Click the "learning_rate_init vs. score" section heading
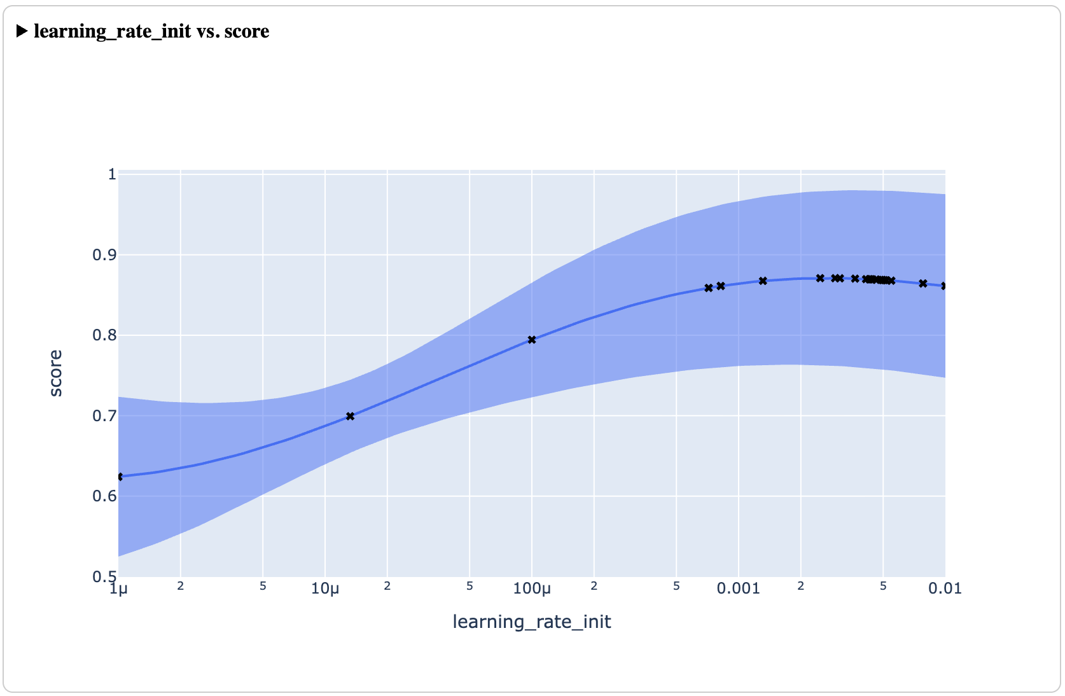 (151, 31)
